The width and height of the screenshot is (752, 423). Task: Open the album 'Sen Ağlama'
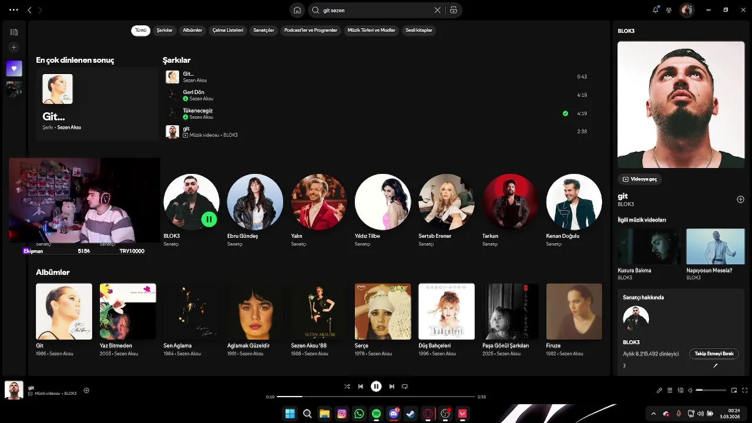[192, 320]
